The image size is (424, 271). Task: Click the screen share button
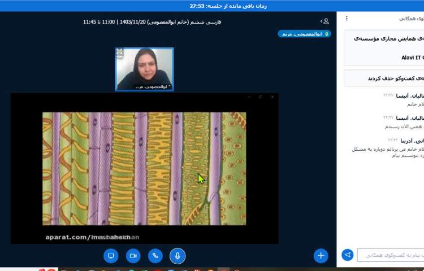(x=111, y=256)
